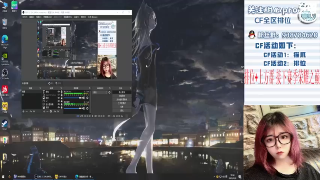This screenshot has height=180, width=320.
Task: Open the View menu in OBS
Action: 38,17
